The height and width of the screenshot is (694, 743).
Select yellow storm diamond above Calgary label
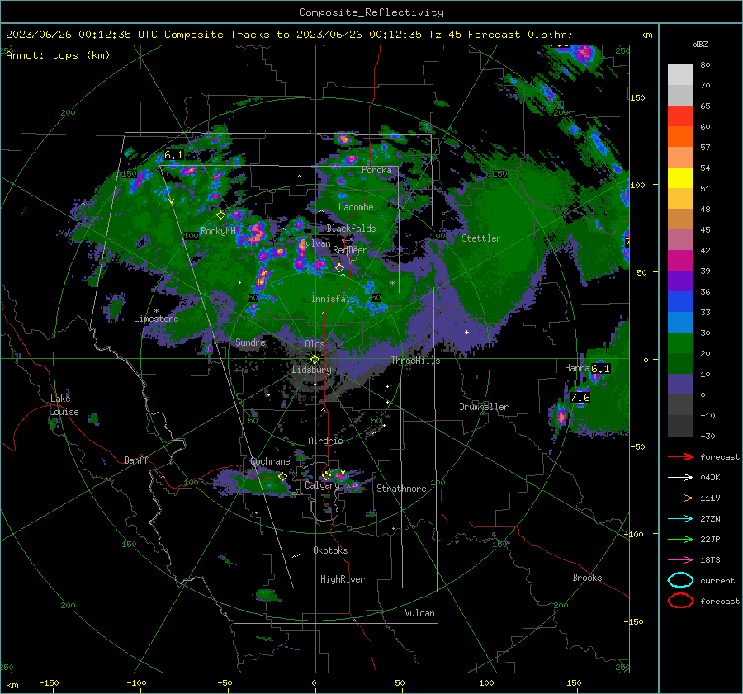326,475
